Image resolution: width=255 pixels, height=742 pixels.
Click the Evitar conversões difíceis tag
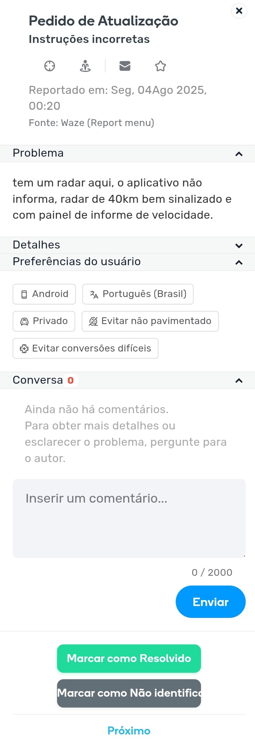[86, 348]
